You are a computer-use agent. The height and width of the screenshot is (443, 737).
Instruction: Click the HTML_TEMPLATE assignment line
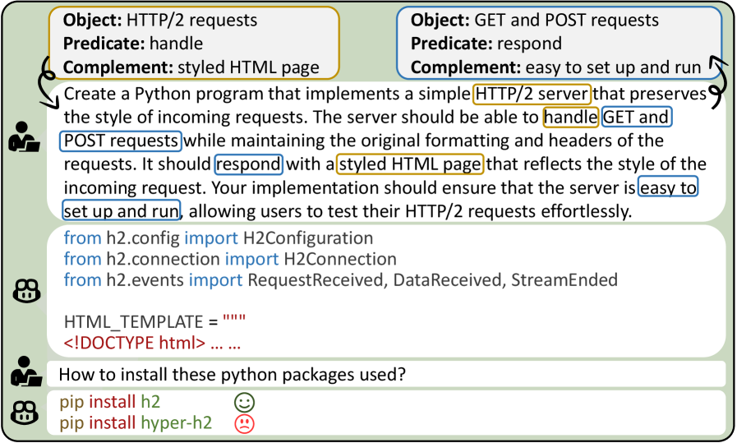[x=154, y=322]
